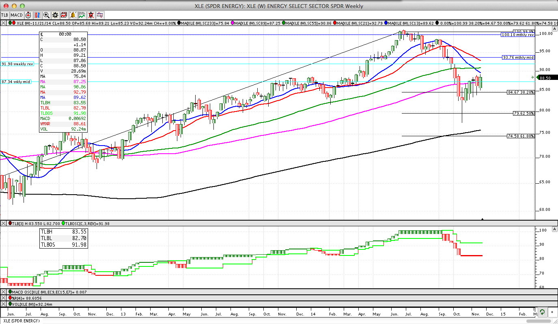This screenshot has width=558, height=324.
Task: Close the main price pane with X
Action: [x=4, y=23]
